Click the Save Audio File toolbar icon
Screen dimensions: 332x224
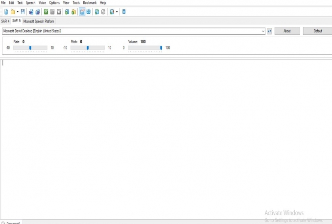tap(67, 12)
